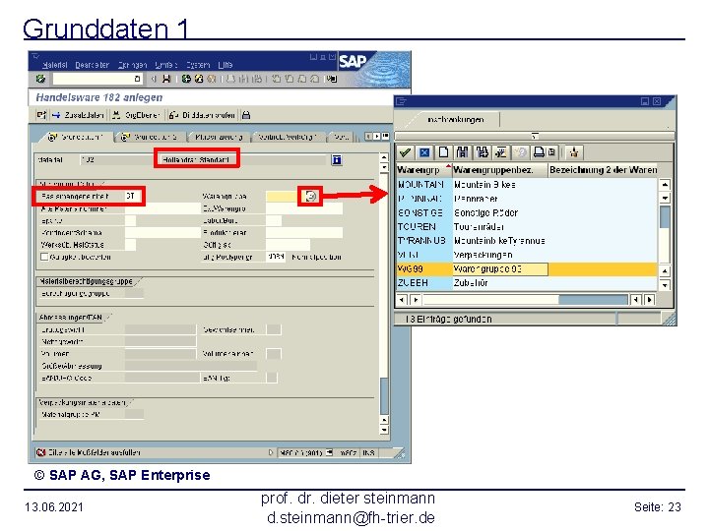Open the Hilfe menu
The image size is (709, 531).
(226, 65)
